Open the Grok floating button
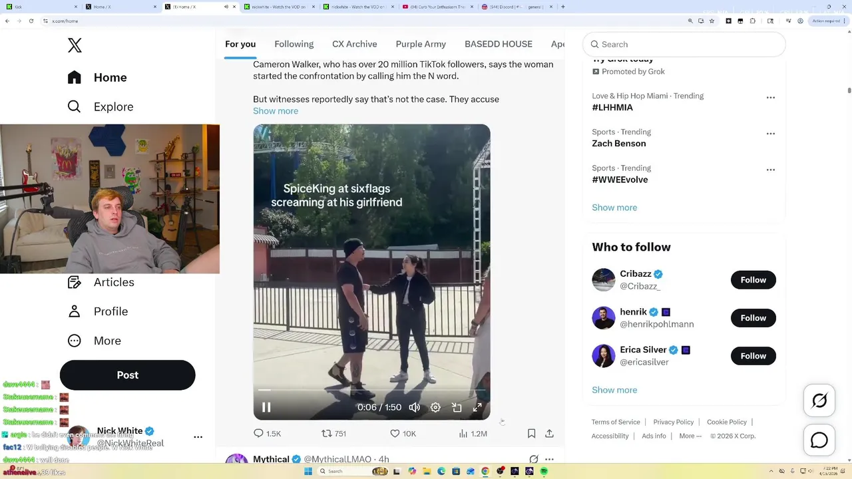 coord(819,400)
